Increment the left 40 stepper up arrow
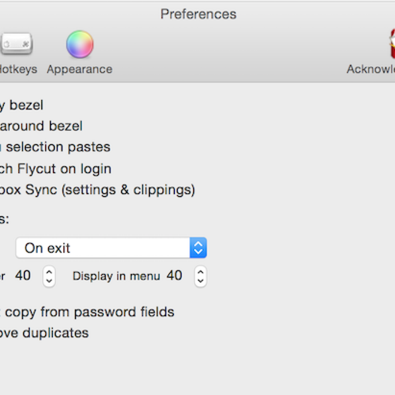This screenshot has width=395, height=395. 49,272
